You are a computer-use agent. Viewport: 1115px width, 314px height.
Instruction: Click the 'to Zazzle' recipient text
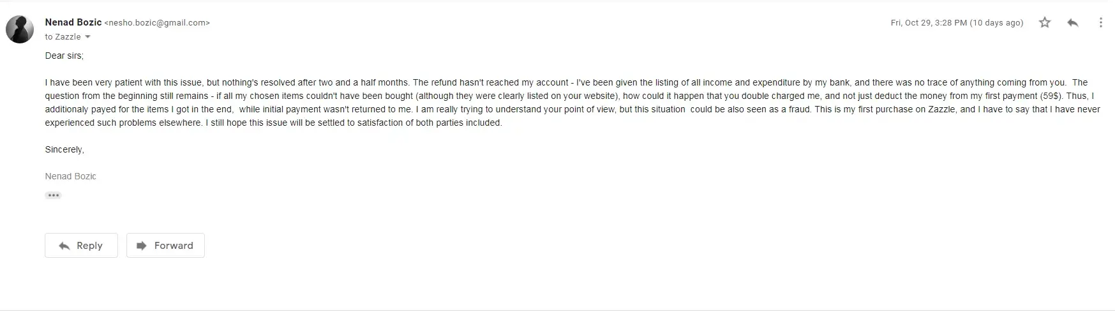[63, 37]
